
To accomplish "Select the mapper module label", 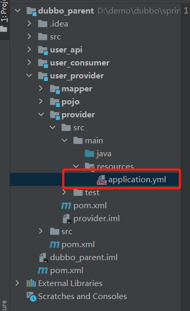I will (x=77, y=89).
